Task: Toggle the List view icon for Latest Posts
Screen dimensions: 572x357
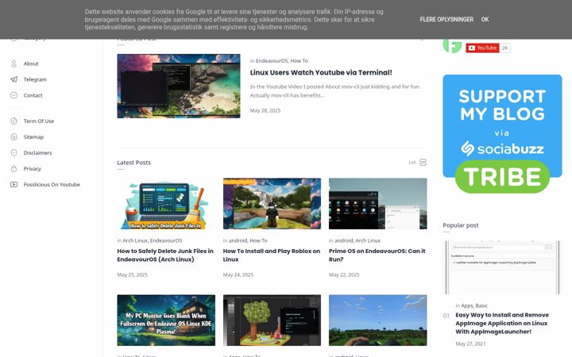Action: tap(423, 162)
